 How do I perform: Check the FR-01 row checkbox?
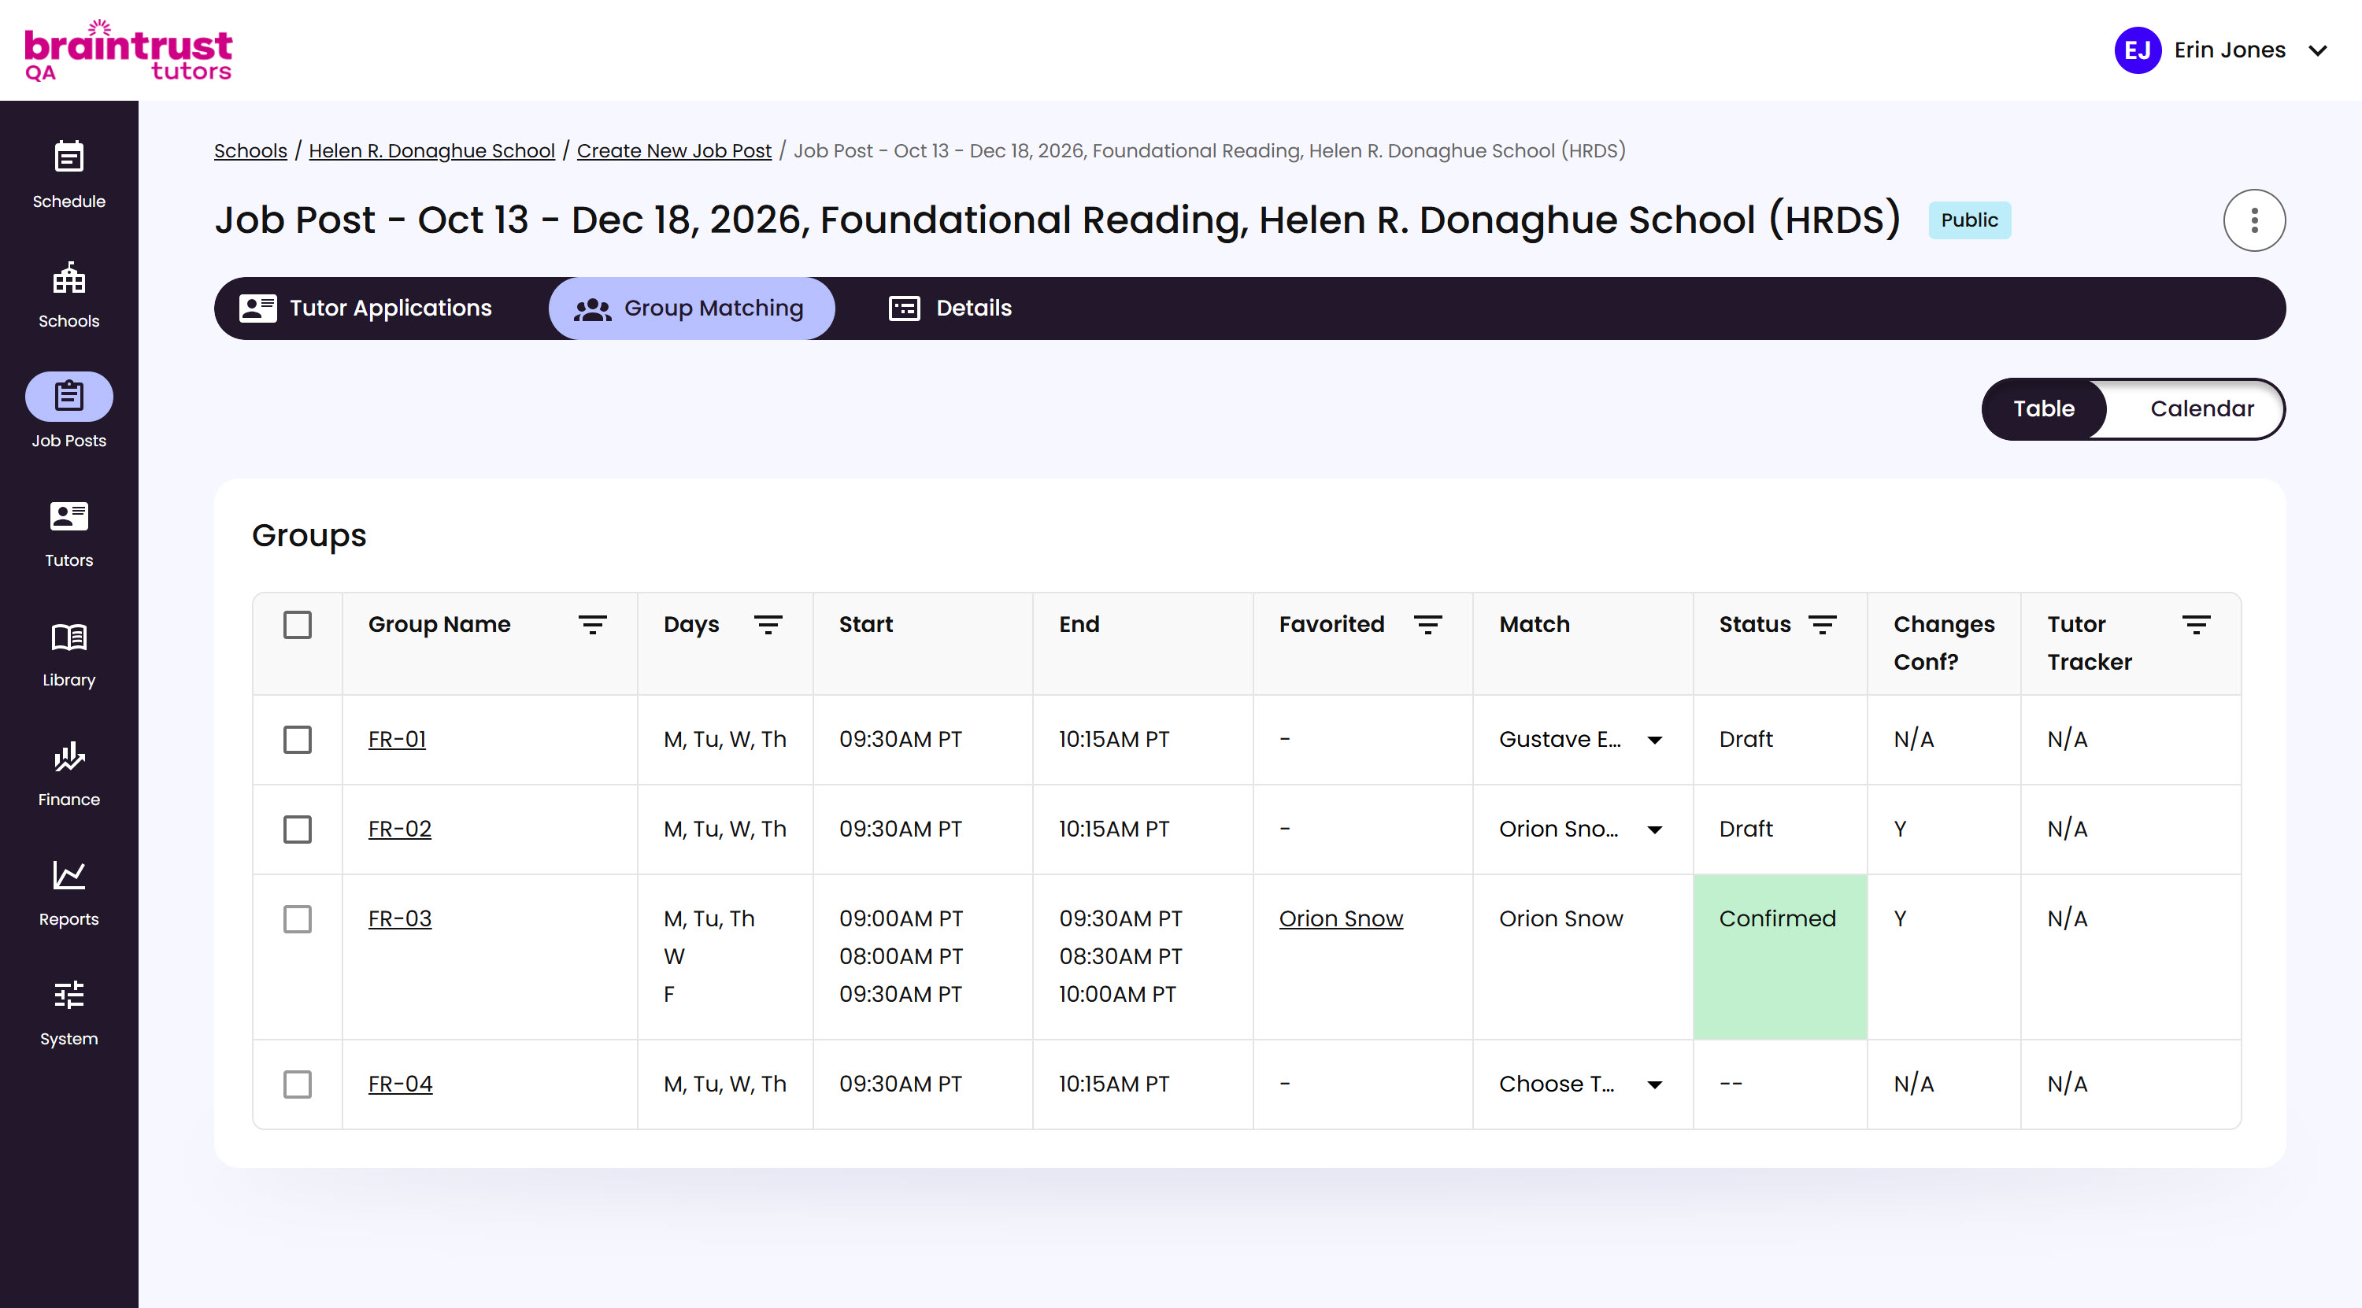(x=297, y=740)
